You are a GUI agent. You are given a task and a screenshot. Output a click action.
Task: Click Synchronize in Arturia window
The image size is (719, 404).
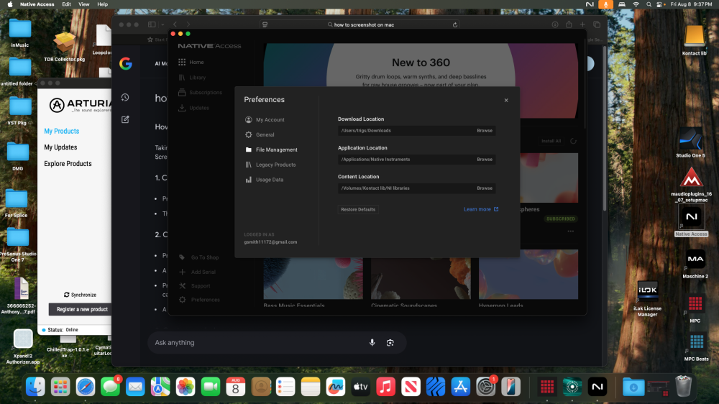81,295
